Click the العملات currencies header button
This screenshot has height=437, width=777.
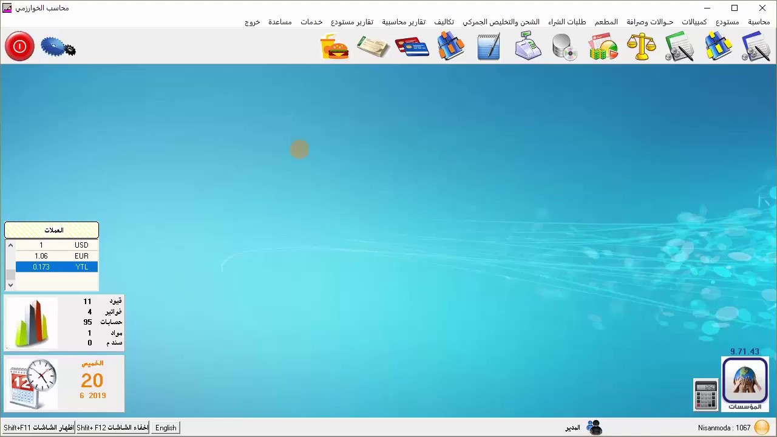[52, 230]
